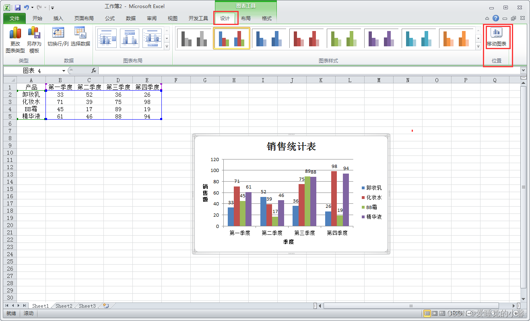This screenshot has width=530, height=321.
Task: Switch to Page Layout view icon in status bar
Action: pyautogui.click(x=435, y=313)
